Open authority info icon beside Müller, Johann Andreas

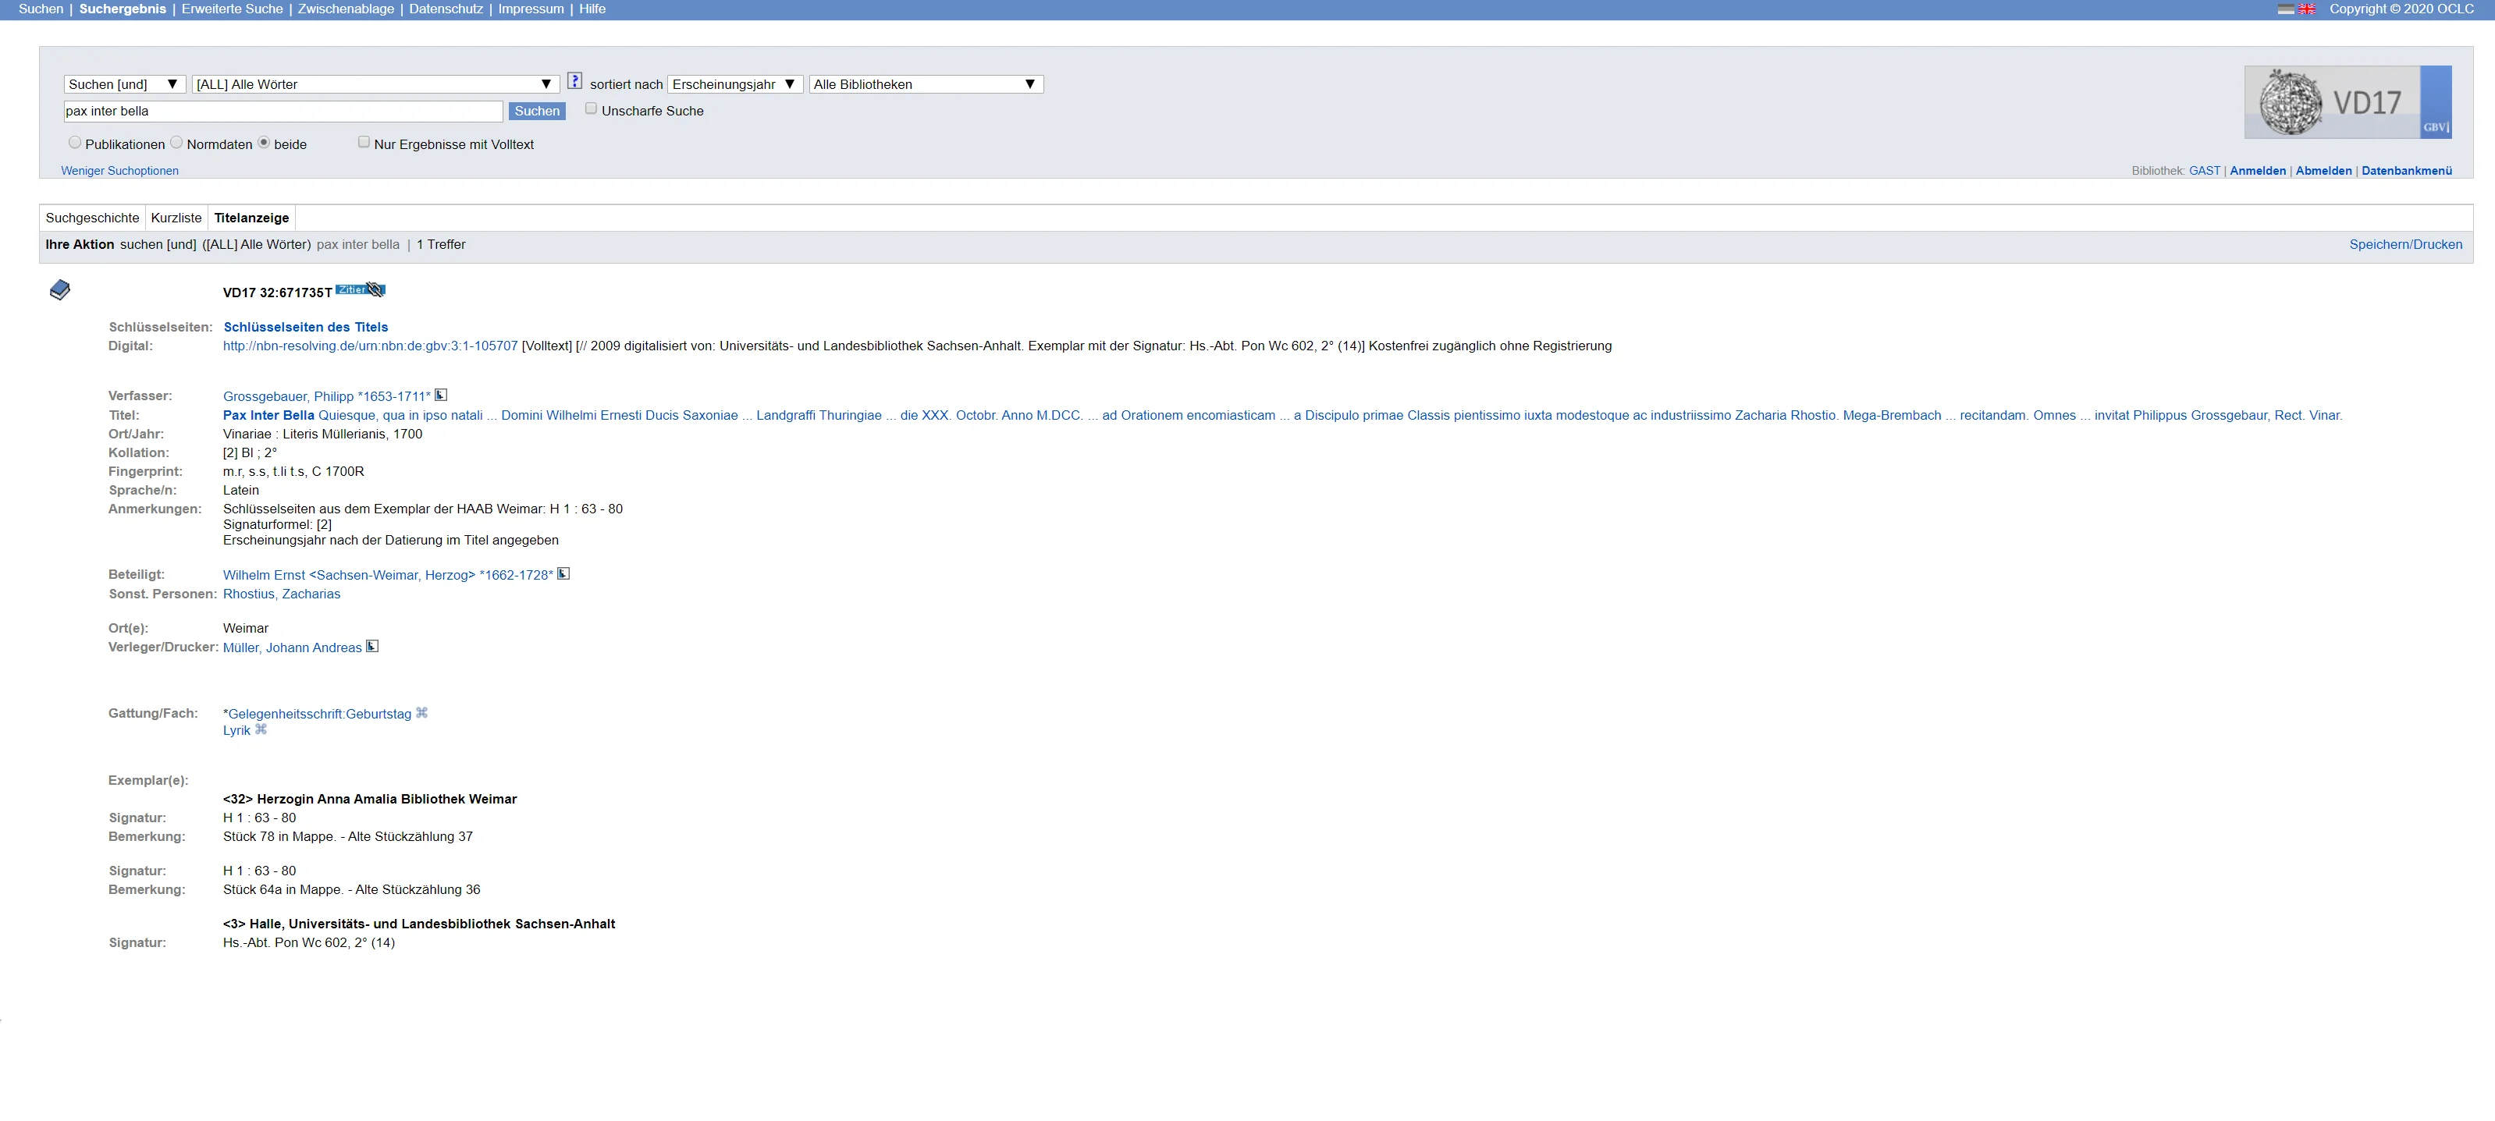[x=372, y=647]
